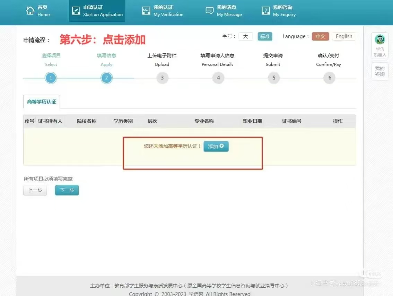Screen dimensions: 393x296
Task: Click the plus icon on 添加 button
Action: [x=222, y=146]
